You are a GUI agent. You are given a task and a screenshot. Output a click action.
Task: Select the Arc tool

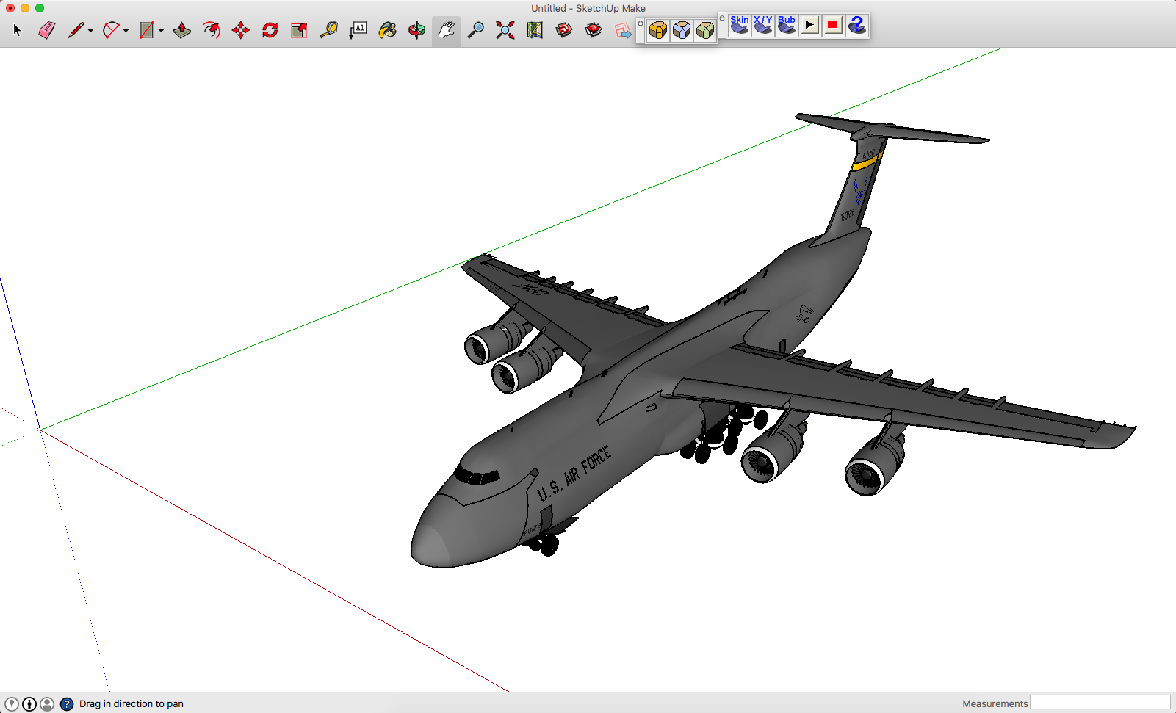point(111,30)
